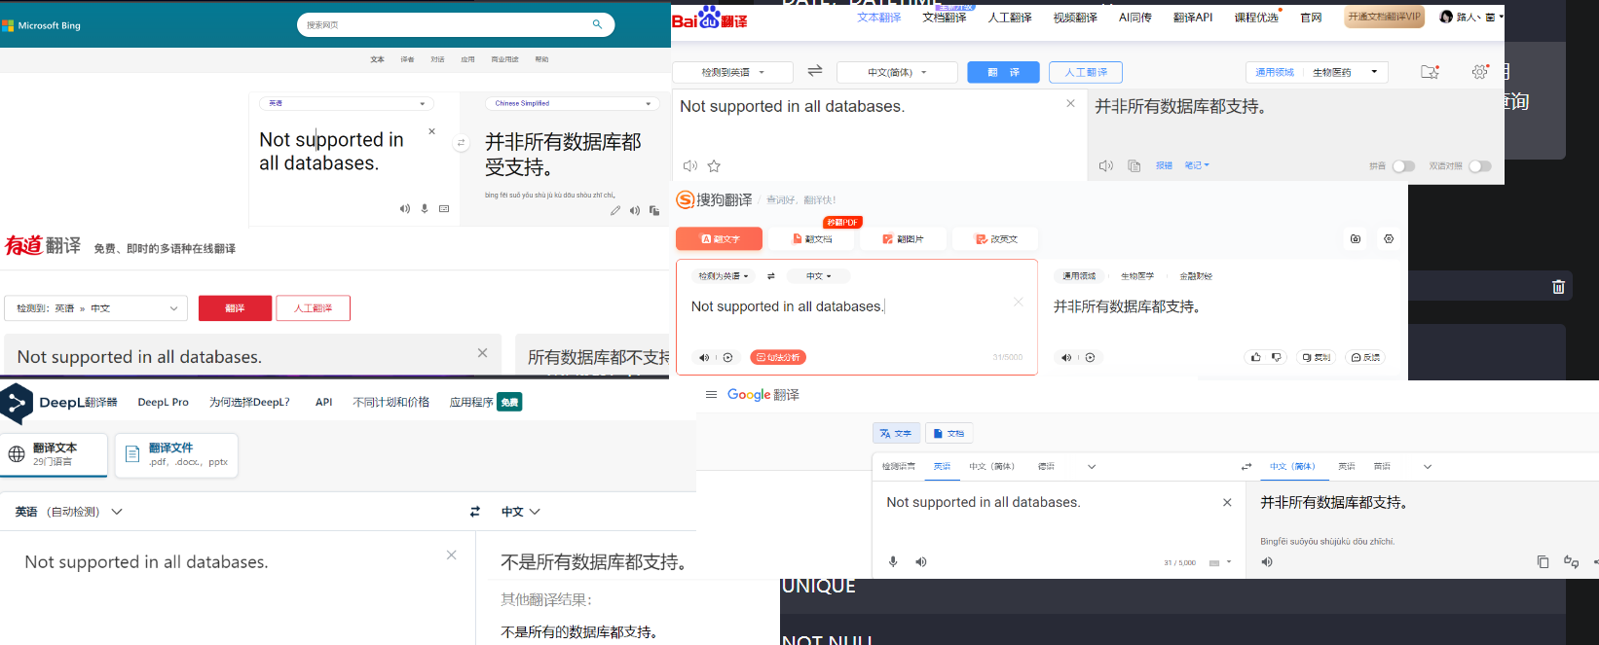Open the Sogou Translate settings icon

coord(1389,238)
